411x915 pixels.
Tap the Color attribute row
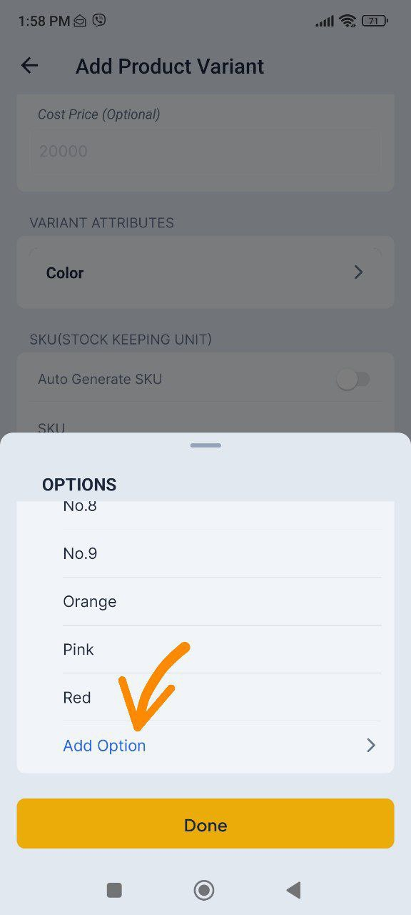[x=205, y=272]
